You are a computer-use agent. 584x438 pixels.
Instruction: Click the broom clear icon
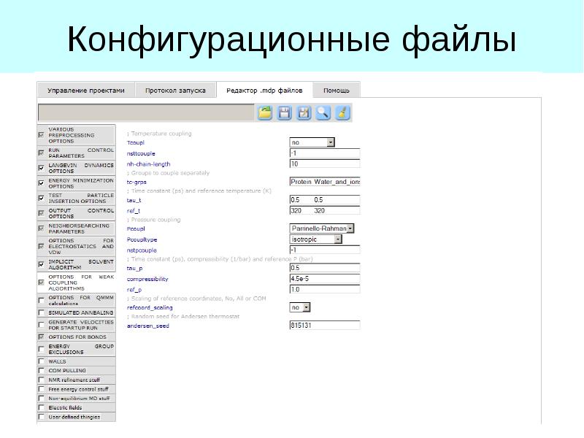point(342,112)
